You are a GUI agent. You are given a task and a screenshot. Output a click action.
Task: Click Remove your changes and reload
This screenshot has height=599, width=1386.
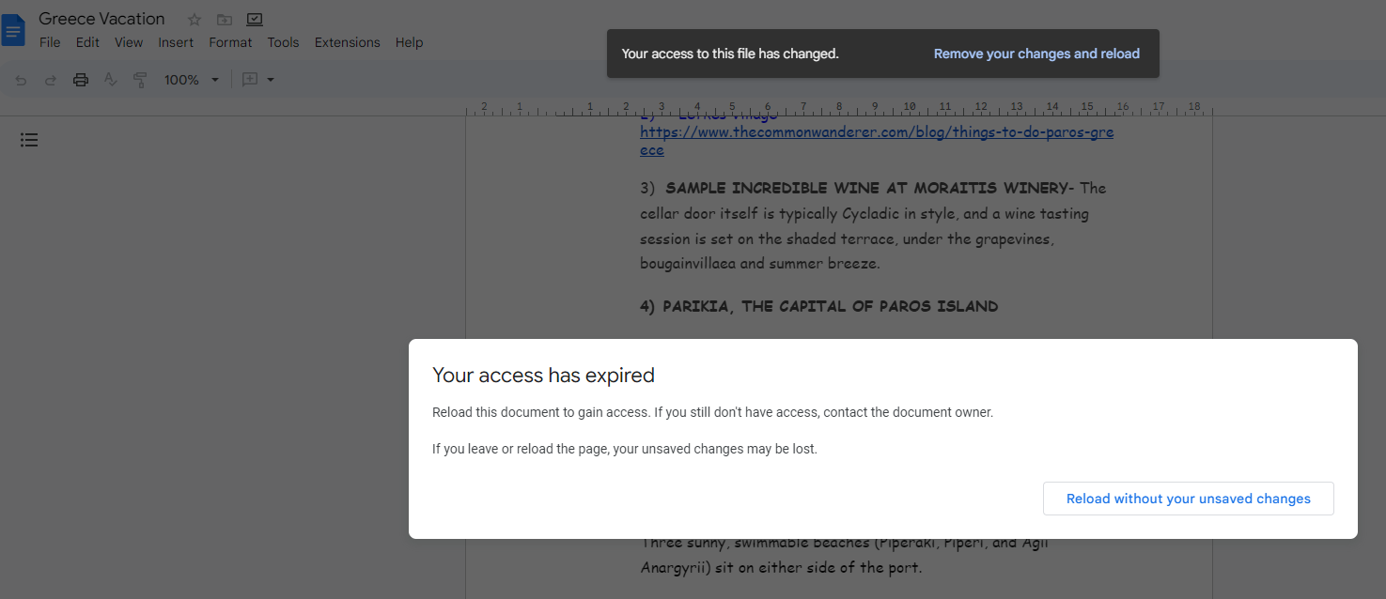point(1036,54)
